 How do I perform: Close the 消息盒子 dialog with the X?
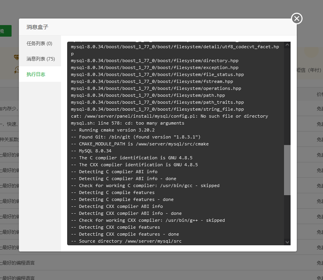(297, 19)
